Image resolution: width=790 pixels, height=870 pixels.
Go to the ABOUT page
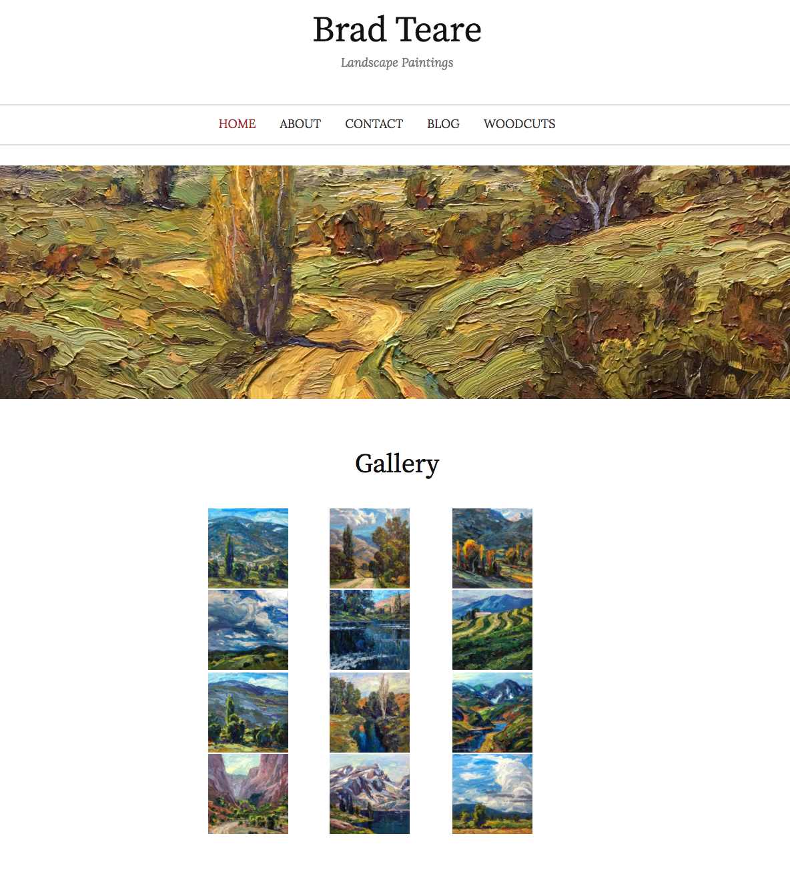click(x=300, y=124)
